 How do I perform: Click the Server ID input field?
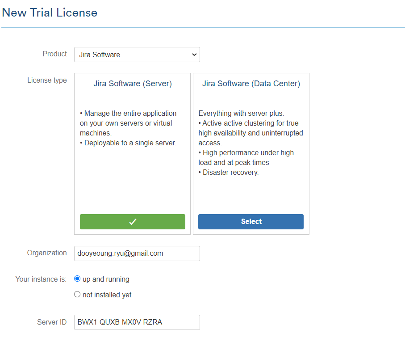[137, 322]
